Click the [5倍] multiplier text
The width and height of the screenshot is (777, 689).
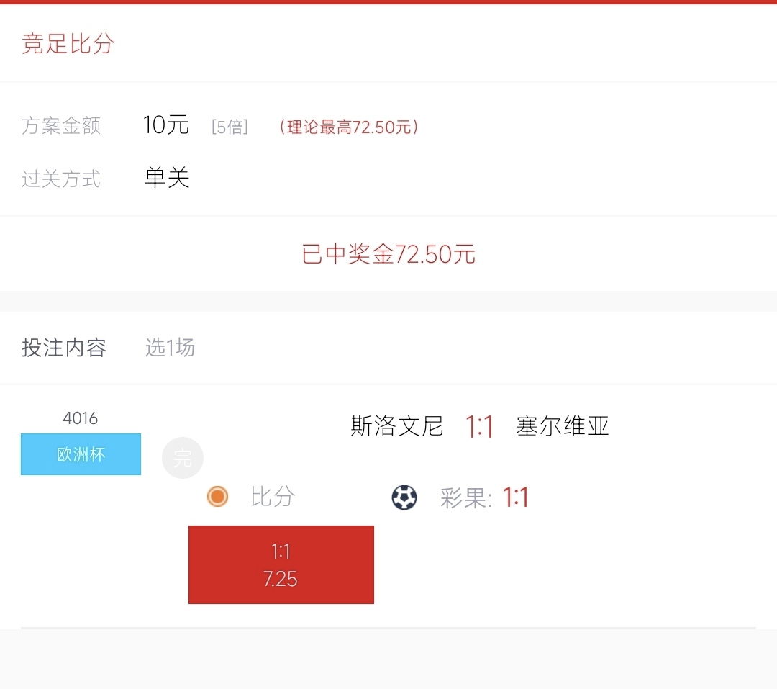click(x=230, y=127)
